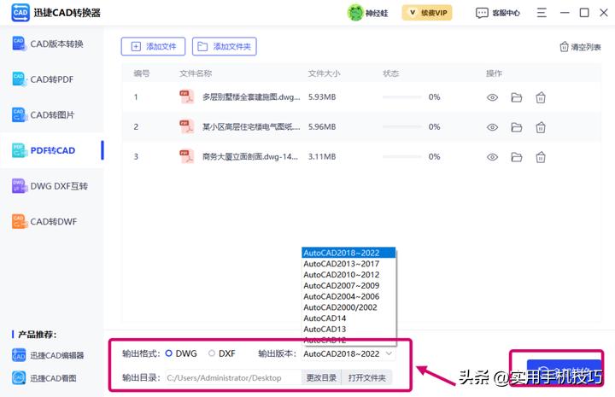This screenshot has height=397, width=615.
Task: Choose AutoCAD2018~2022 from the version list
Action: tap(348, 253)
